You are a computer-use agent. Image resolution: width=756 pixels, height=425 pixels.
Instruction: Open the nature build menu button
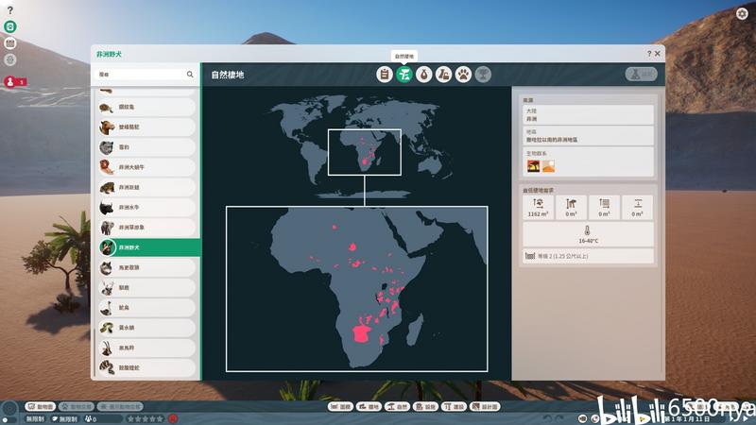coord(397,407)
